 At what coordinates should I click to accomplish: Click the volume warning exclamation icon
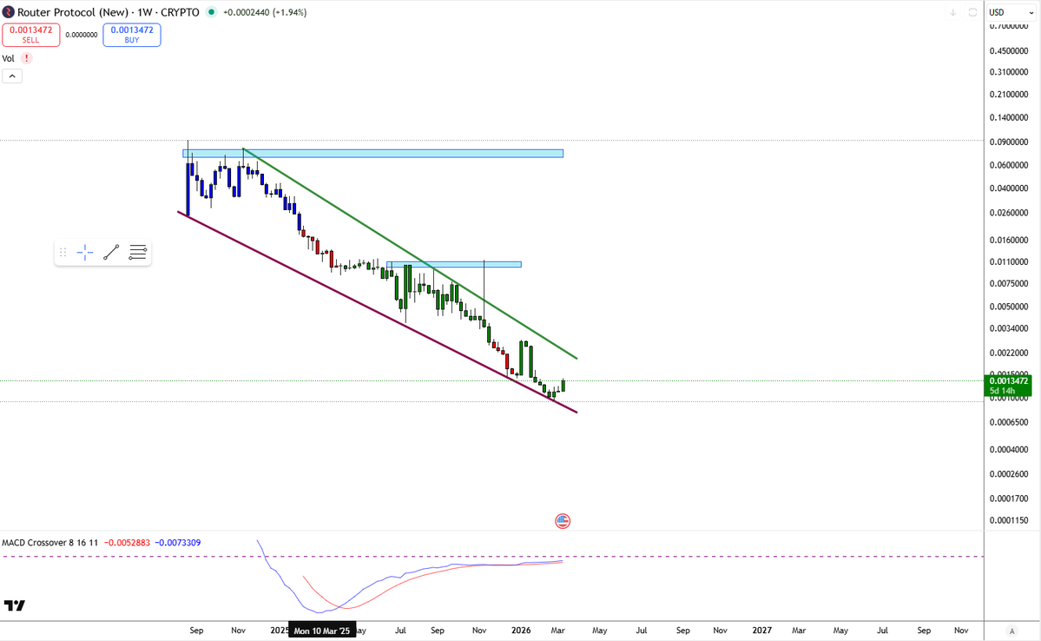(x=26, y=57)
